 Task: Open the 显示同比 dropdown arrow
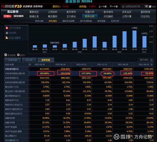point(152,60)
